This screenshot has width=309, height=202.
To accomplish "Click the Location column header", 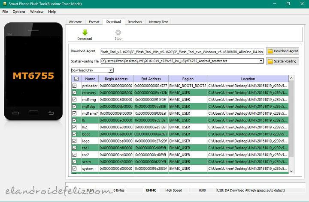I will coord(248,79).
